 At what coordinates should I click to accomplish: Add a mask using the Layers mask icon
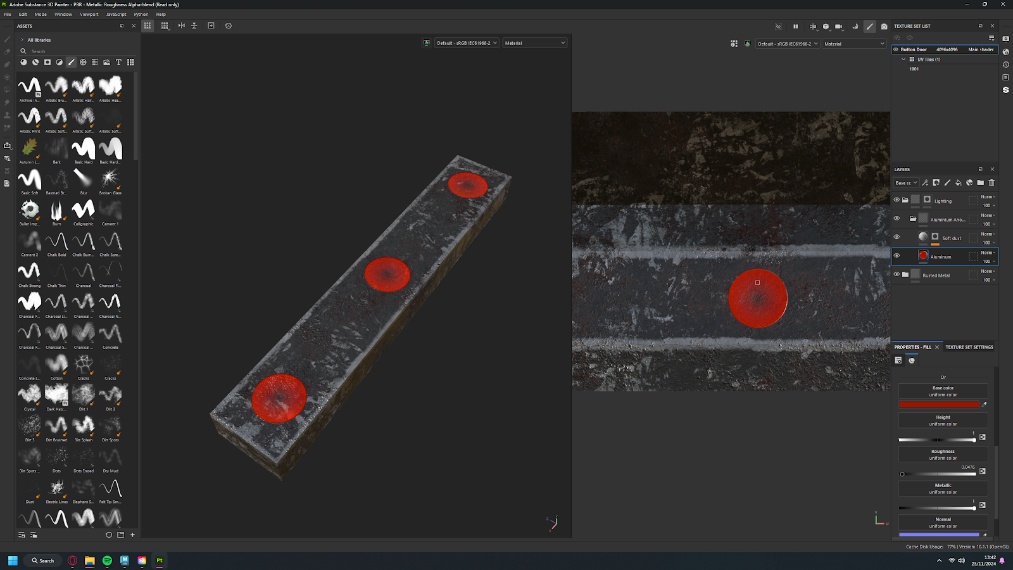coord(936,183)
